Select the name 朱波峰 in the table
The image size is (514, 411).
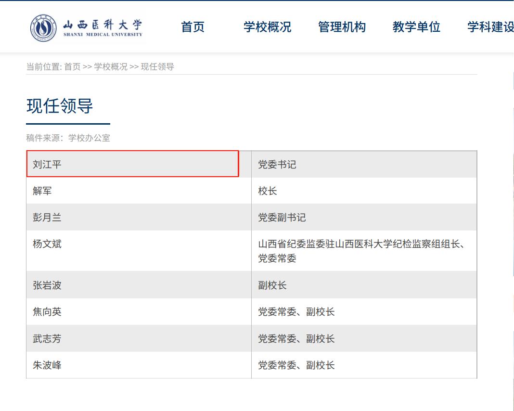[x=46, y=365]
